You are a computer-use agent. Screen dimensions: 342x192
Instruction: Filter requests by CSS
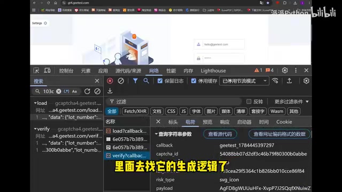[x=171, y=111]
